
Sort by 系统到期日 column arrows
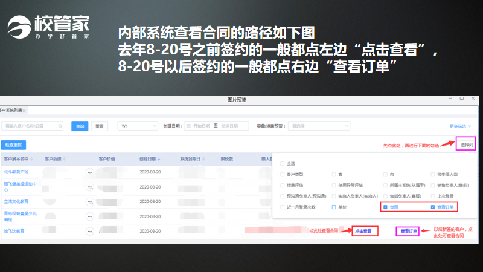pos(203,159)
